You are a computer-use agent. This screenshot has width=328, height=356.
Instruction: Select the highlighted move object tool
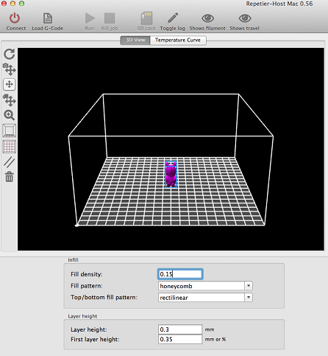coord(10,85)
